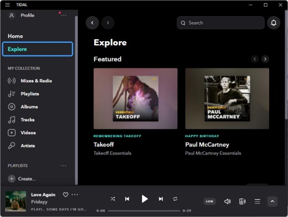Click the plus icon to create playlist
288x217 pixels.
click(12, 179)
